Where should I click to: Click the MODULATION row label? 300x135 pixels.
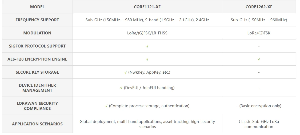tap(37, 33)
